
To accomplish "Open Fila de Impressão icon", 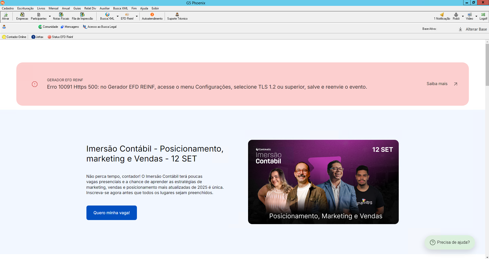I will (x=82, y=16).
